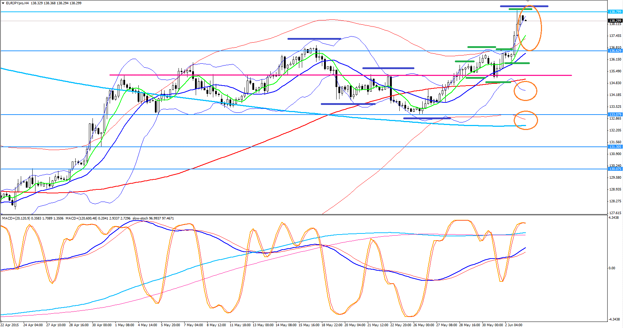Click the EURJPYpro,H4 chart title text
This screenshot has width=623, height=328.
[x=18, y=3]
